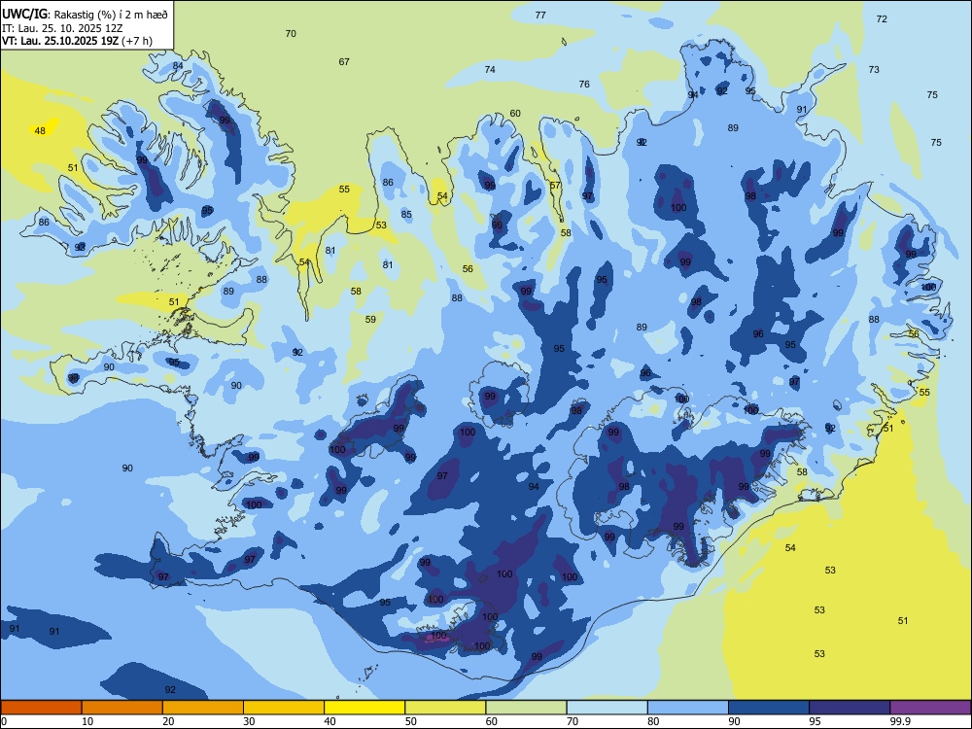Click the legend tick label '99.9'

900,721
